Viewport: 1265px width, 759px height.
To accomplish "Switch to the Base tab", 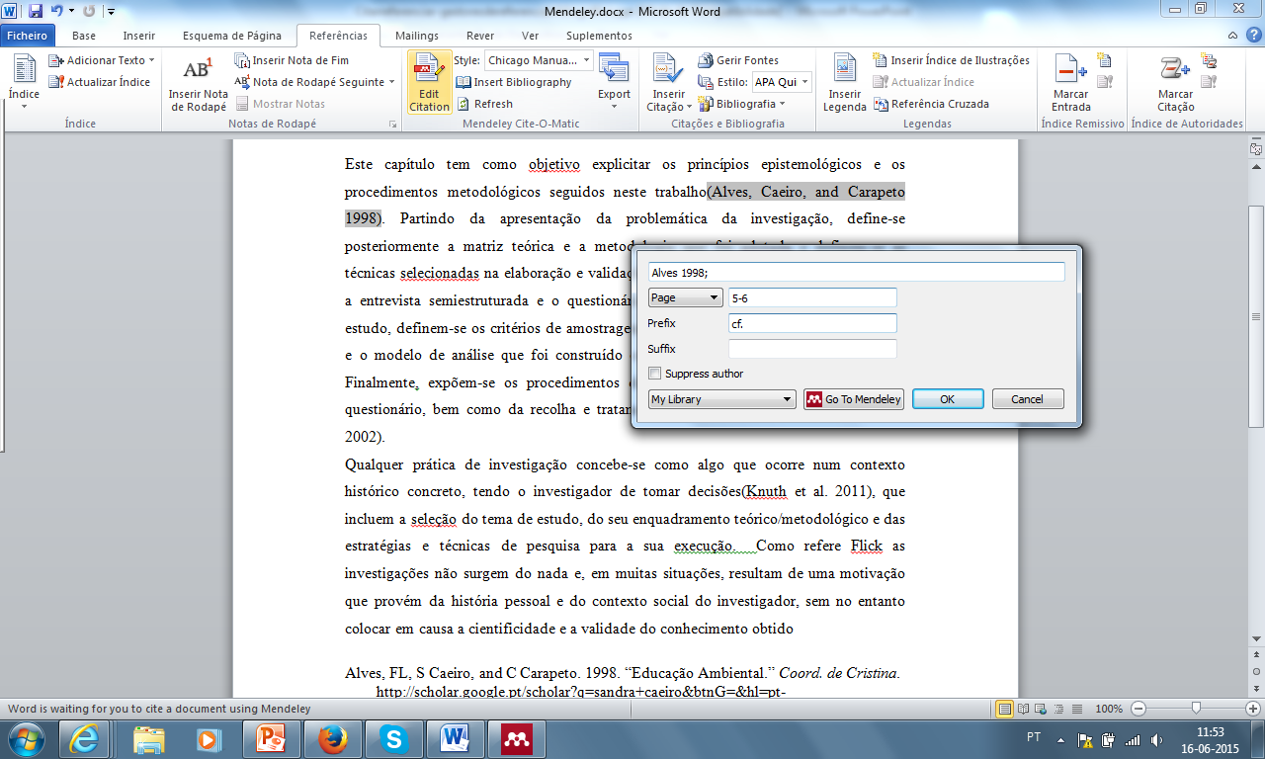I will click(84, 36).
